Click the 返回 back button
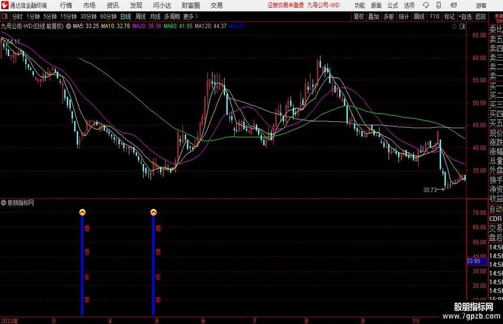Image resolution: width=503 pixels, height=324 pixels. pos(480,16)
